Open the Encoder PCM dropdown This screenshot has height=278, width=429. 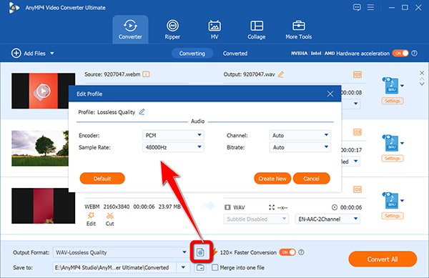(173, 135)
